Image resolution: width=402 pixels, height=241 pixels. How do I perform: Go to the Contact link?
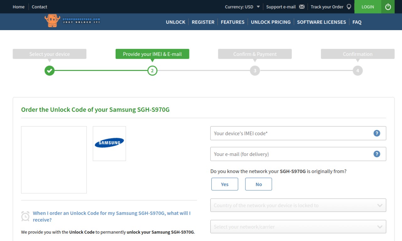click(39, 7)
